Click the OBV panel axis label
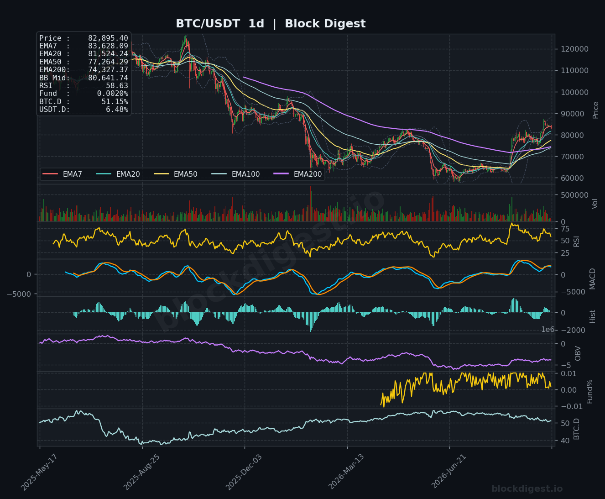The height and width of the screenshot is (499, 605). [578, 353]
